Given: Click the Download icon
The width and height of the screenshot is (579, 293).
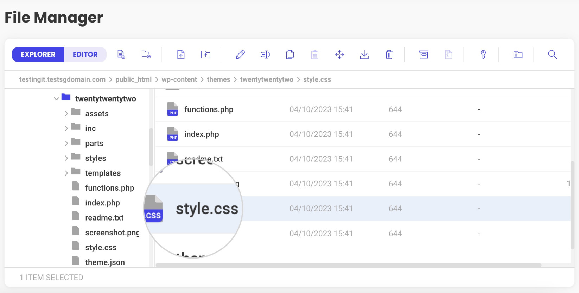Looking at the screenshot, I should pyautogui.click(x=364, y=55).
